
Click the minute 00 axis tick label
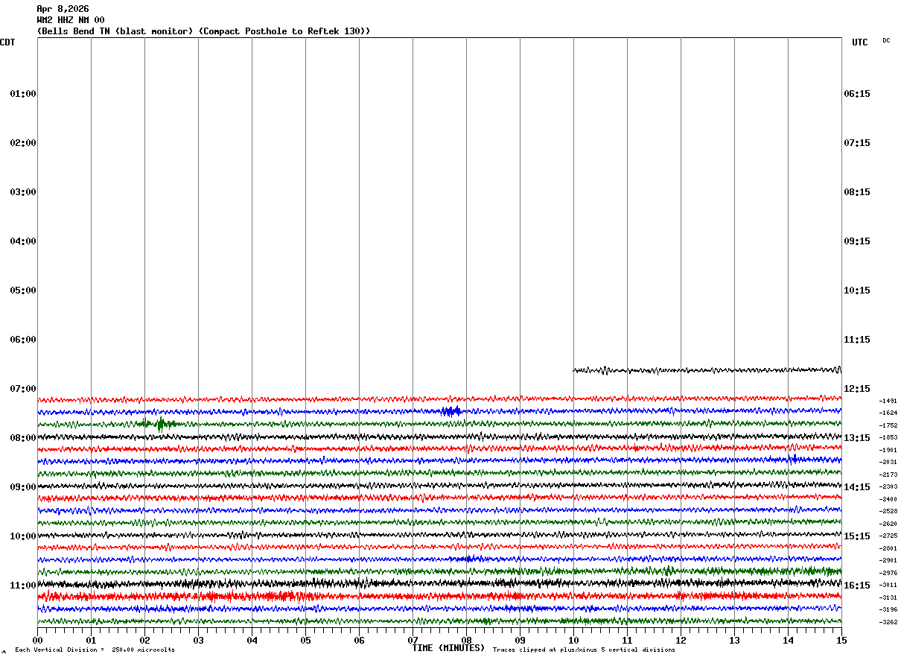[37, 640]
